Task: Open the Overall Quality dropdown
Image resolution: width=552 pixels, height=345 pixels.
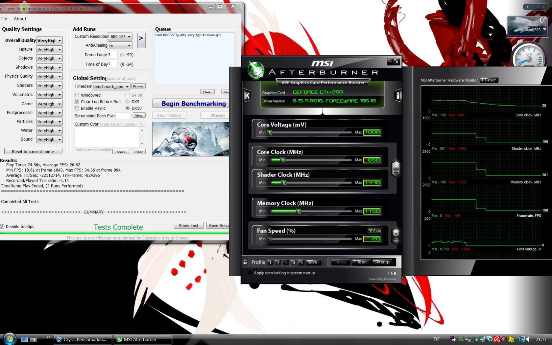Action: 49,40
